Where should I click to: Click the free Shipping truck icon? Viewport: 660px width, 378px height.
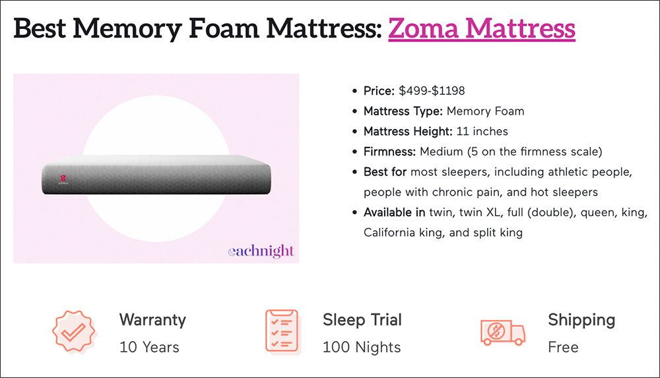click(503, 332)
